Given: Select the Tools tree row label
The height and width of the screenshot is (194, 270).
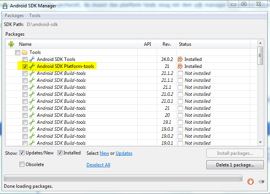Looking at the screenshot, I should point(35,52).
